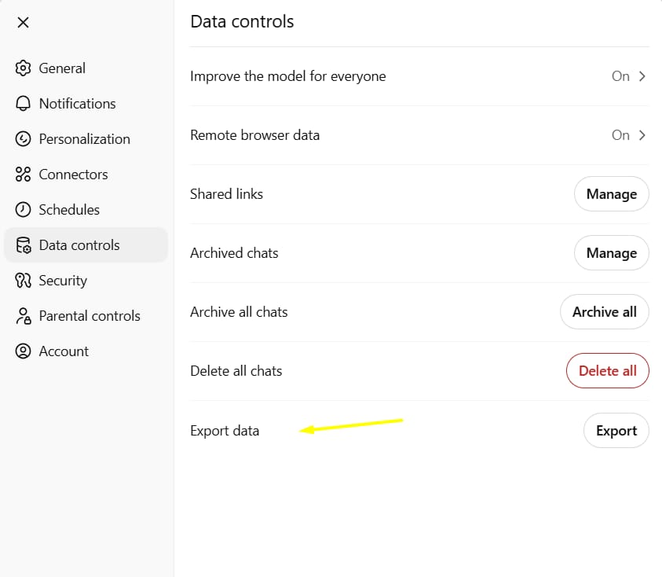Click the Personalization sidebar icon
662x577 pixels.
pos(24,139)
